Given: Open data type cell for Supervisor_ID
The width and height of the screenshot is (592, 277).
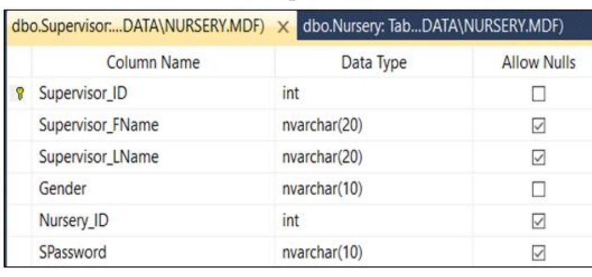Looking at the screenshot, I should tap(373, 94).
